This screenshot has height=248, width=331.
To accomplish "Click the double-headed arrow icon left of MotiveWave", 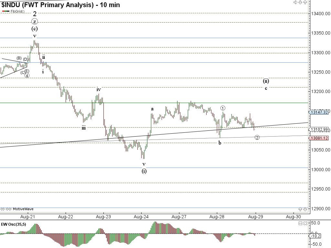I will tap(3, 209).
